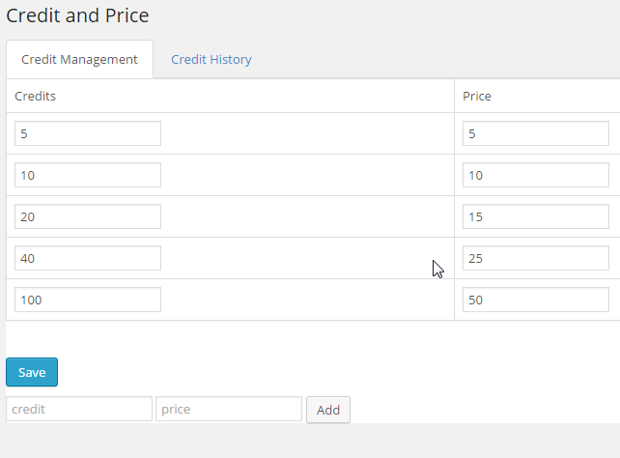Screen dimensions: 620x458
Task: Edit the credits field containing 10
Action: tap(88, 175)
